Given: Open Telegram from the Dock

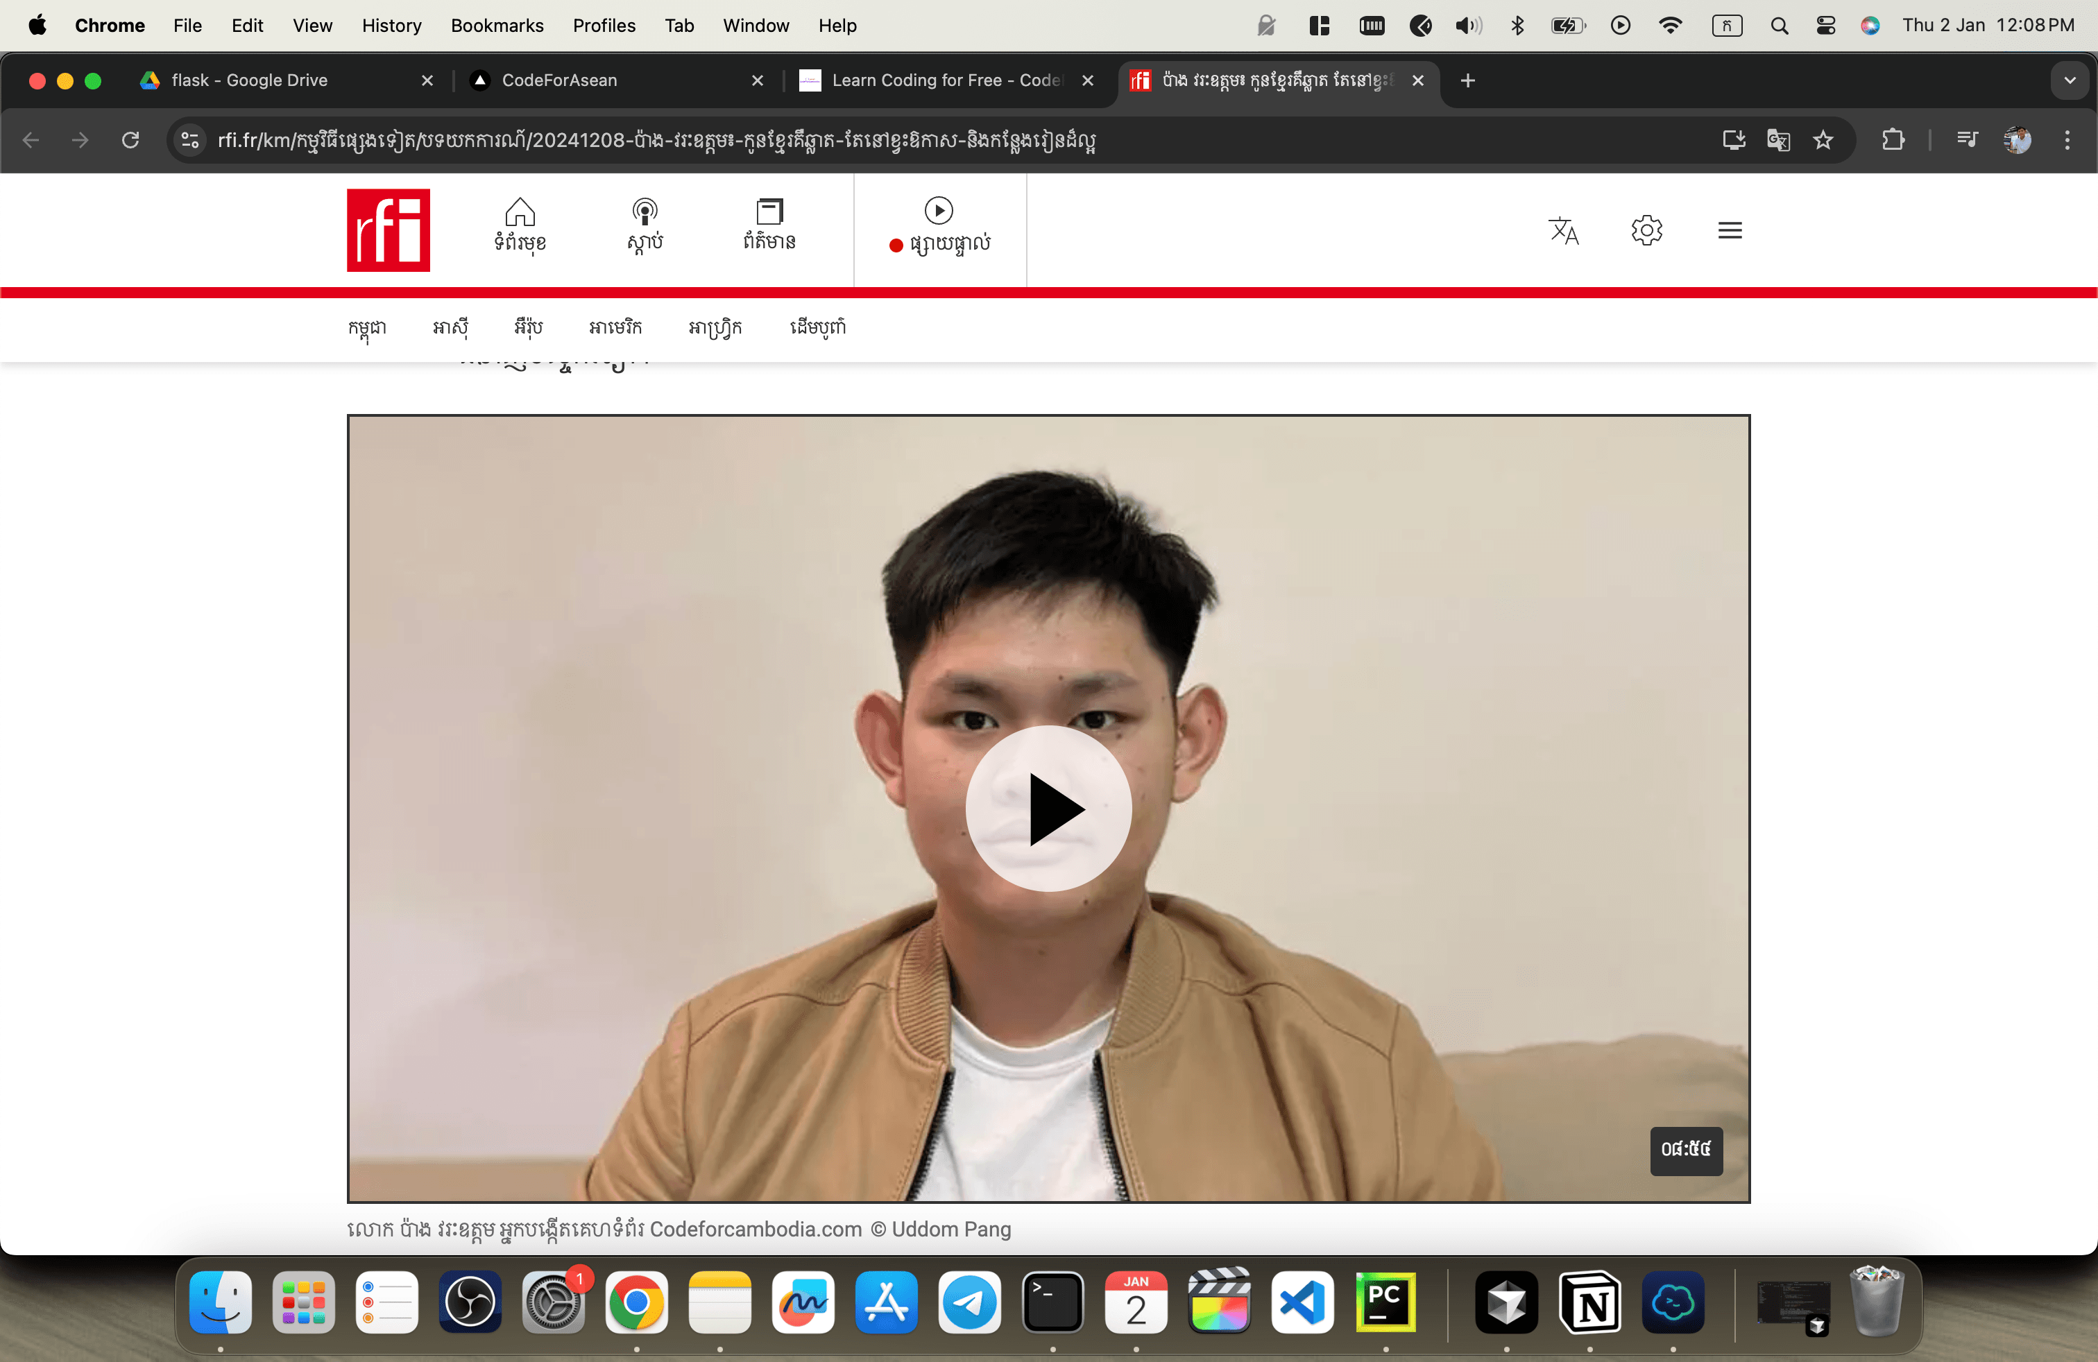Looking at the screenshot, I should coord(970,1303).
